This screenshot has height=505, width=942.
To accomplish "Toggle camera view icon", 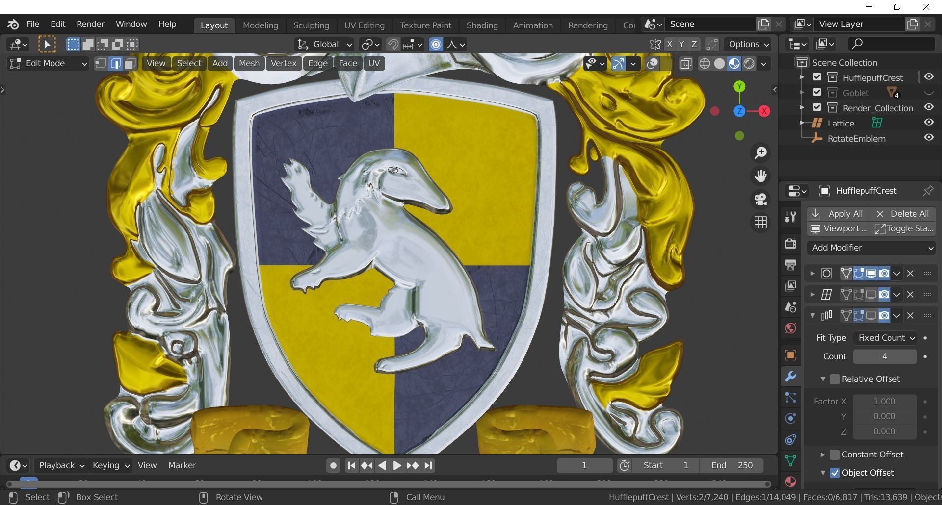I will (760, 200).
